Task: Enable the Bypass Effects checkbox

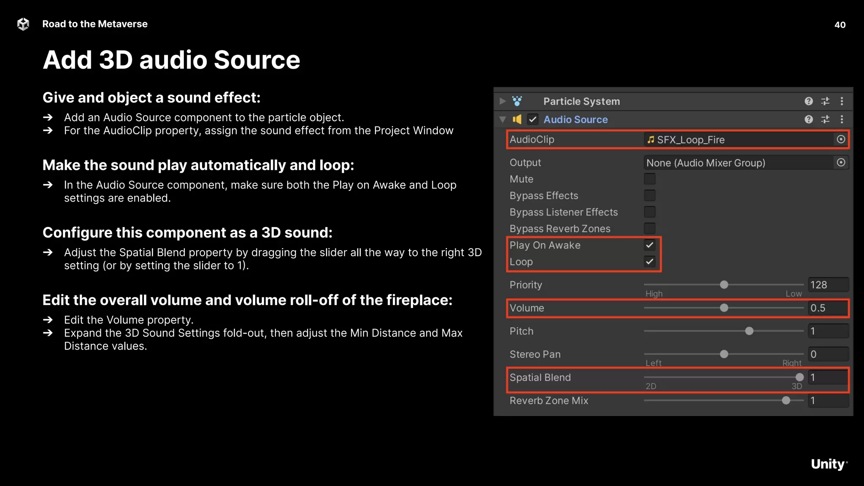Action: [x=650, y=195]
